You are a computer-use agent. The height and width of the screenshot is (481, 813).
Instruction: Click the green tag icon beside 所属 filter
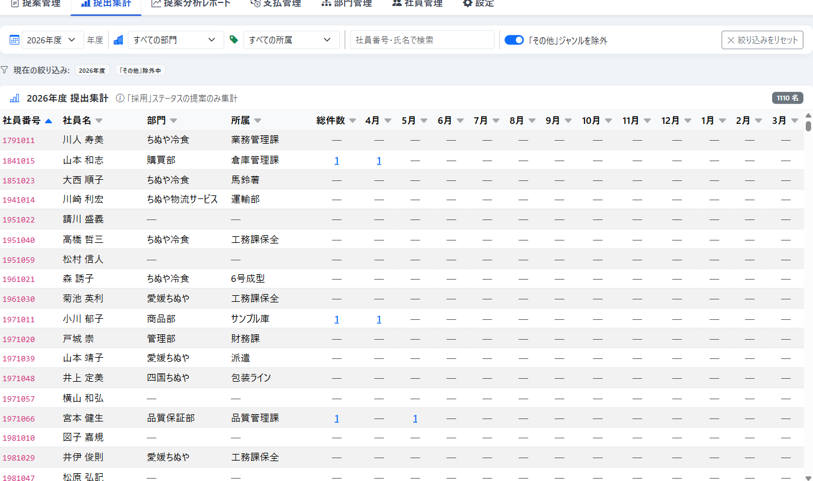tap(234, 40)
